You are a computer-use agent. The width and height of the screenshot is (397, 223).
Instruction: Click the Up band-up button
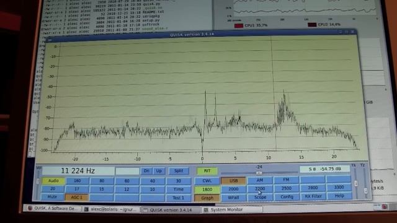159,171
